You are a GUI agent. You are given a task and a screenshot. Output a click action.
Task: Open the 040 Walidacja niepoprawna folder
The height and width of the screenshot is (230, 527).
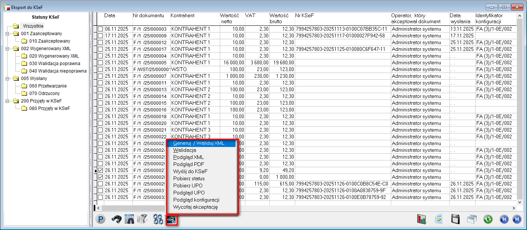[57, 71]
